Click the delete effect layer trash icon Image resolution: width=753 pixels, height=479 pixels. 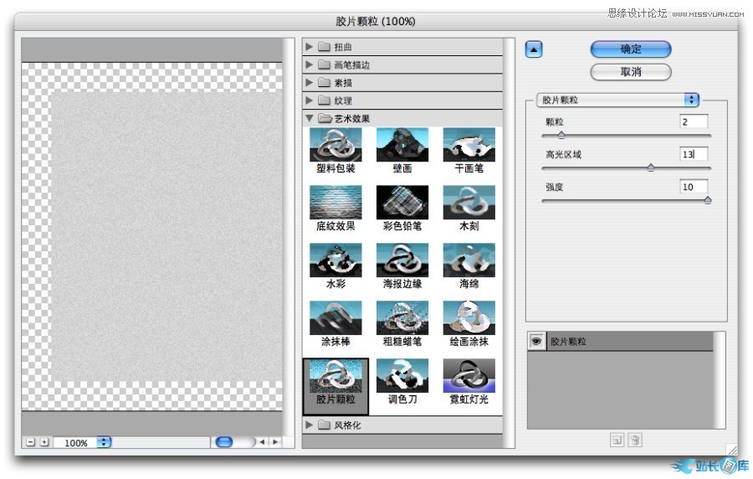pos(635,440)
